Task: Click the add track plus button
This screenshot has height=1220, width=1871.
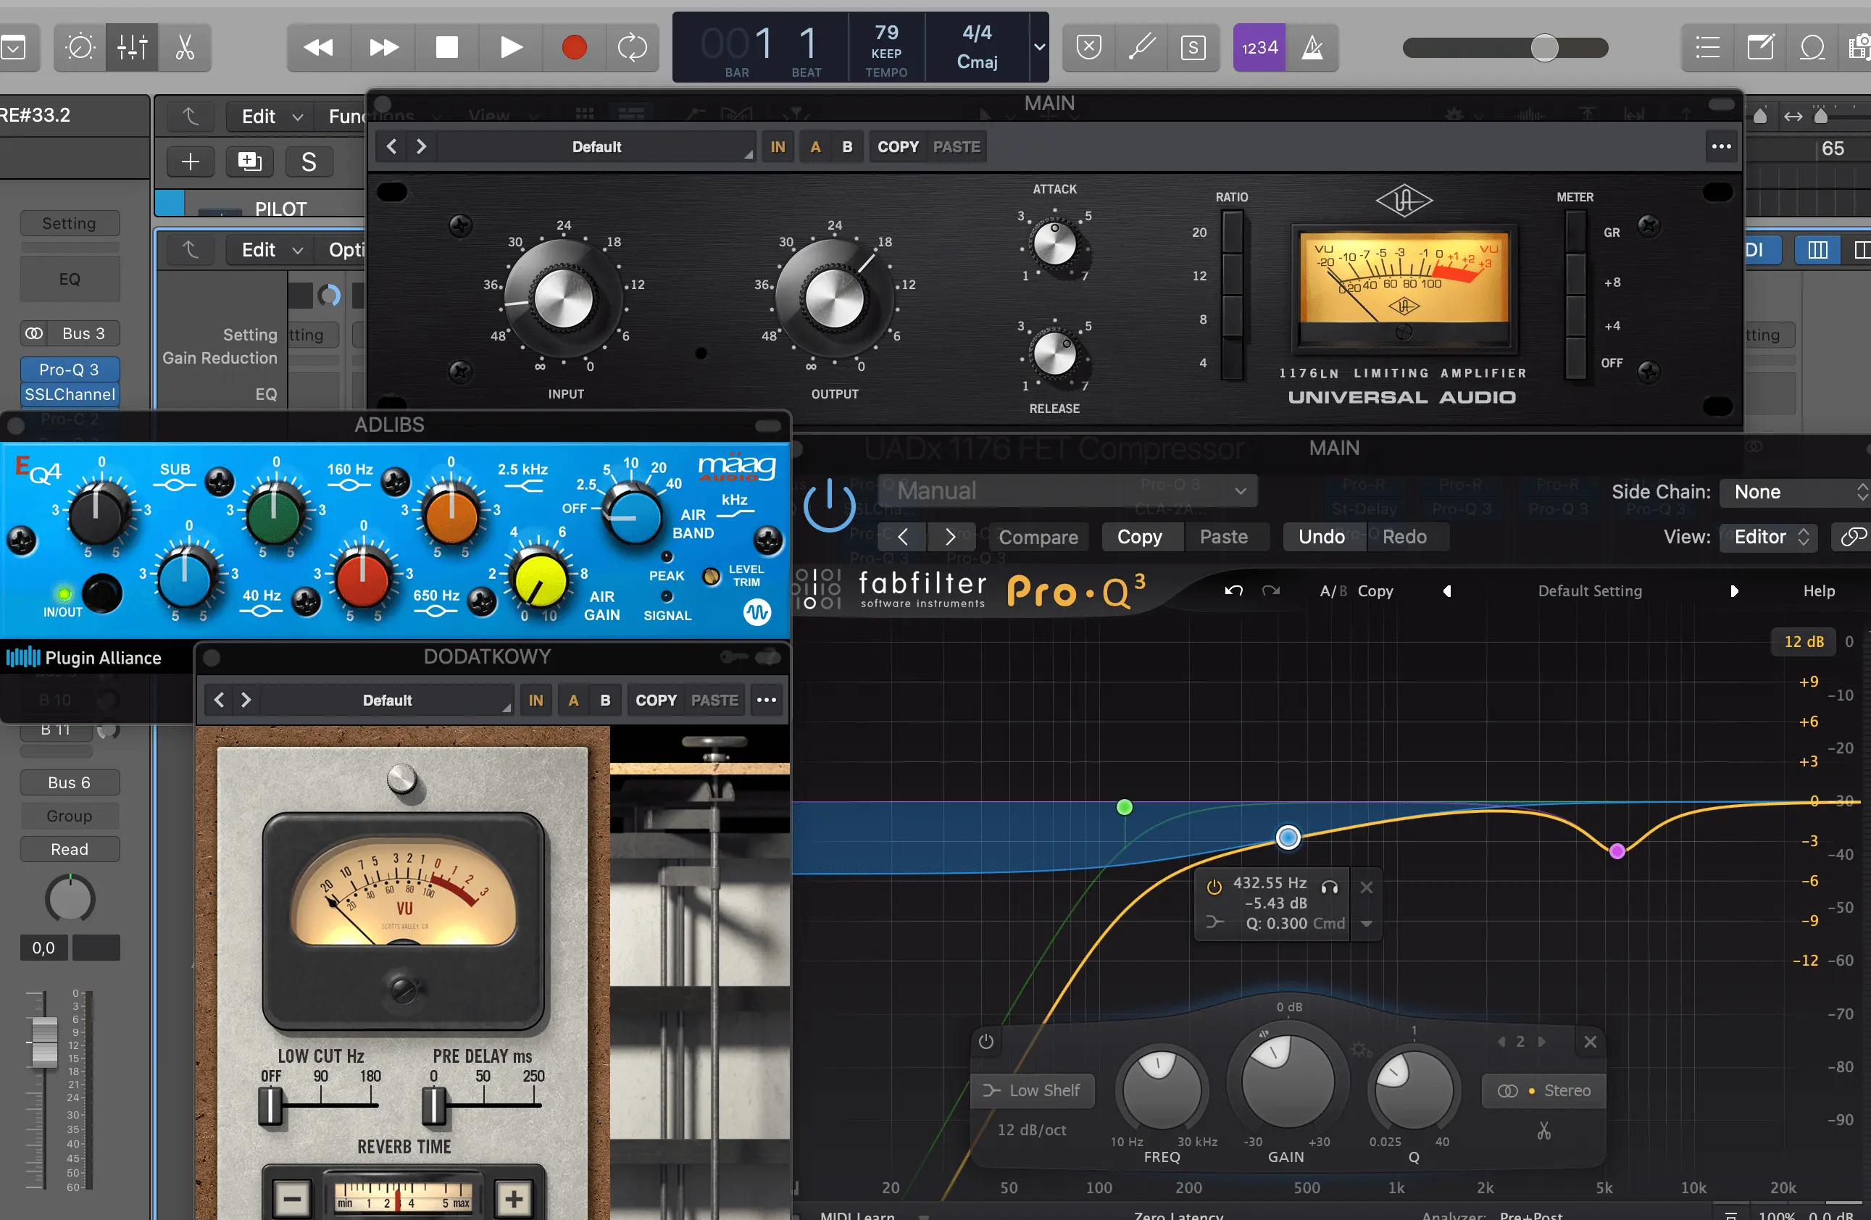Action: (191, 162)
